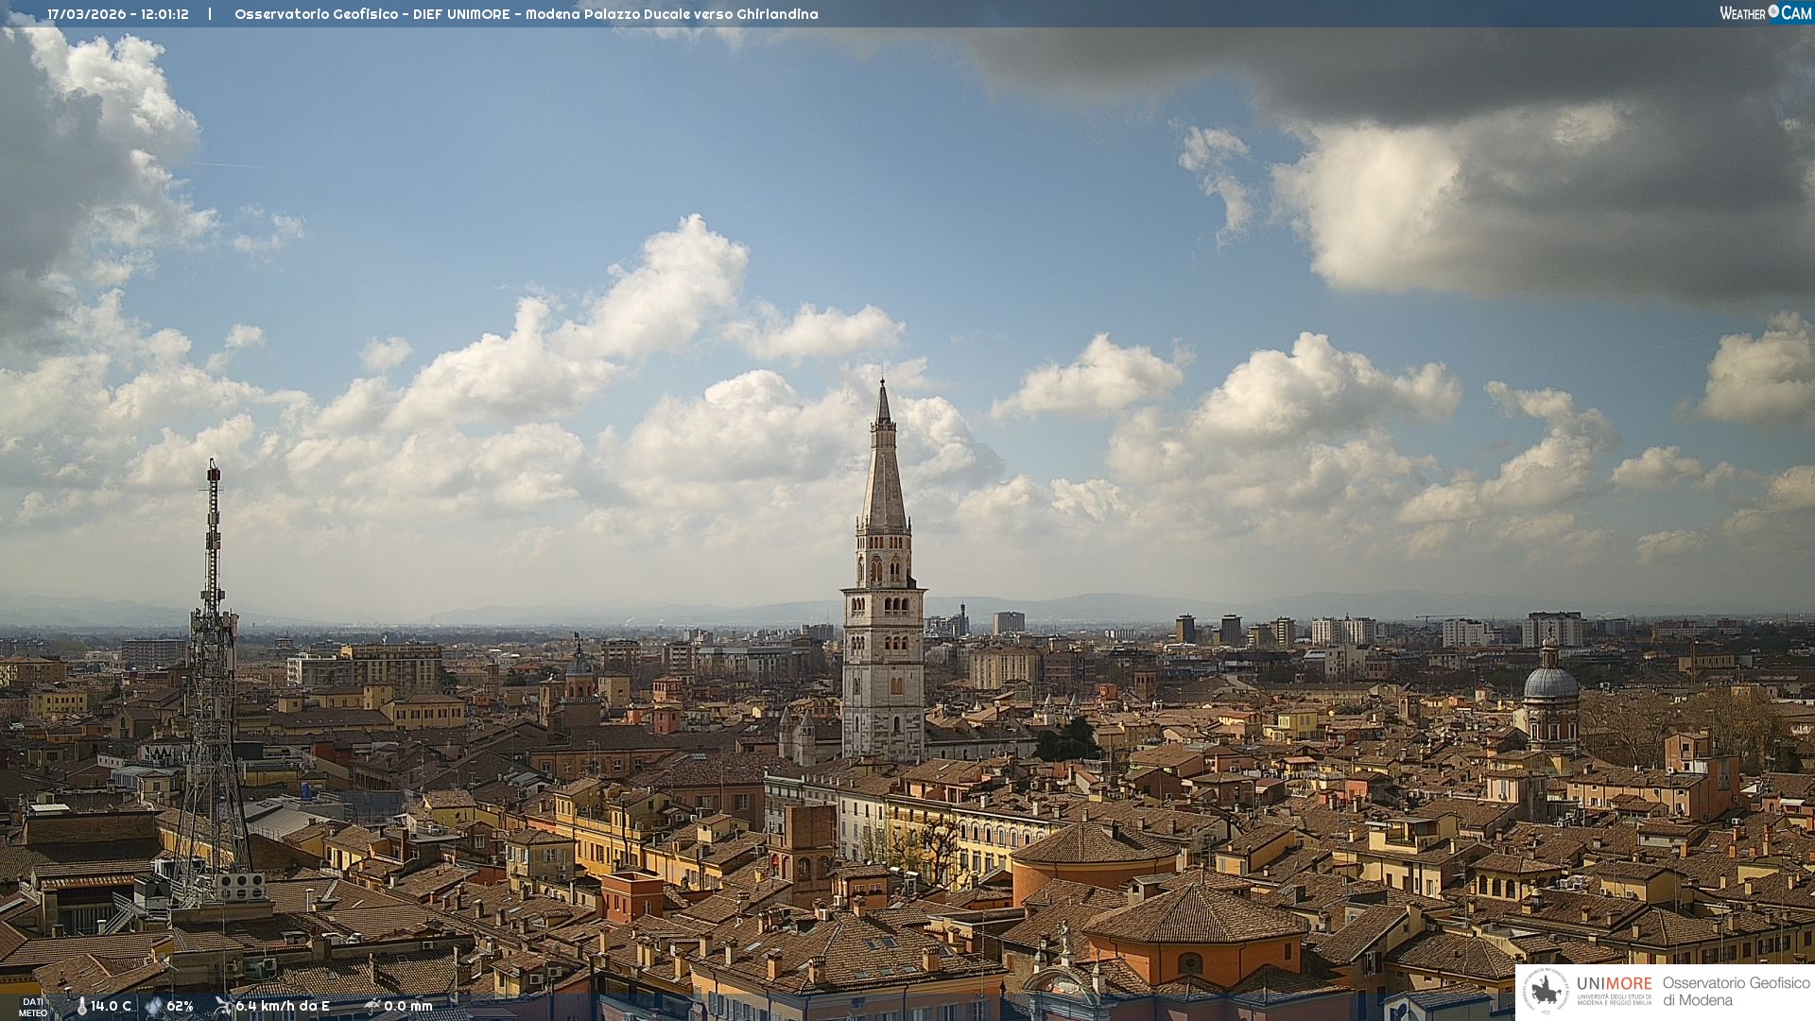Screen dimensions: 1815x1021
Task: Click the Osservatorio Geofisico di Modena text
Action: pyautogui.click(x=1736, y=991)
